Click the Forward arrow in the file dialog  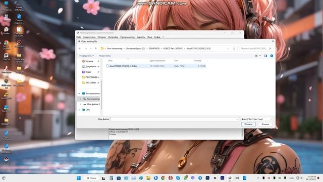pyautogui.click(x=86, y=49)
